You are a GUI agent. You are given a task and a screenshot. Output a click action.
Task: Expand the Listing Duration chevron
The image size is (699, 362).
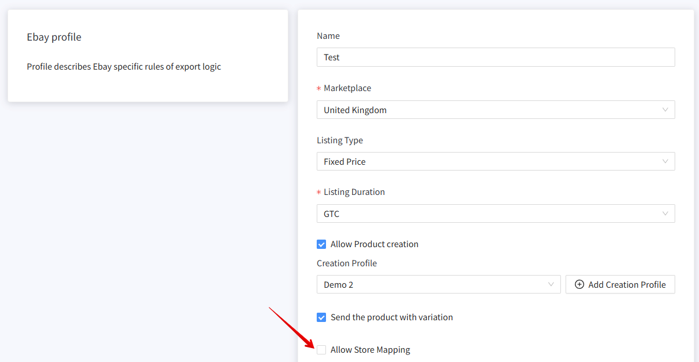(665, 213)
